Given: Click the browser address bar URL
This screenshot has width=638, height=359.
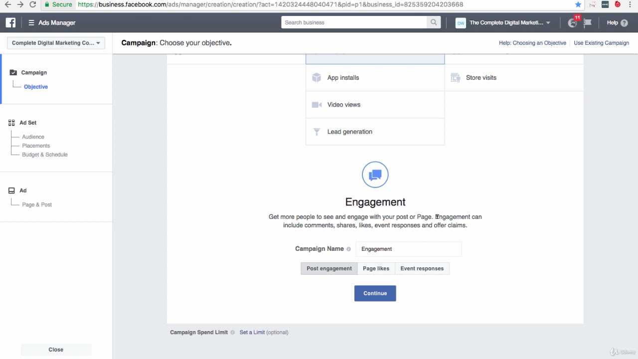Looking at the screenshot, I should [271, 4].
